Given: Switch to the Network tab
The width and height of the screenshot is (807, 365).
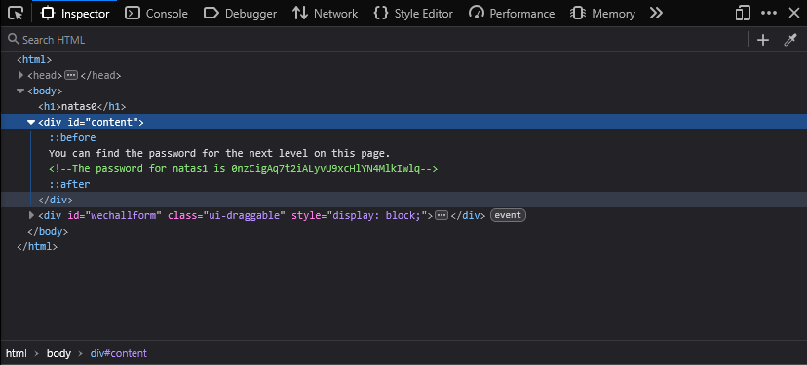Looking at the screenshot, I should coord(325,14).
